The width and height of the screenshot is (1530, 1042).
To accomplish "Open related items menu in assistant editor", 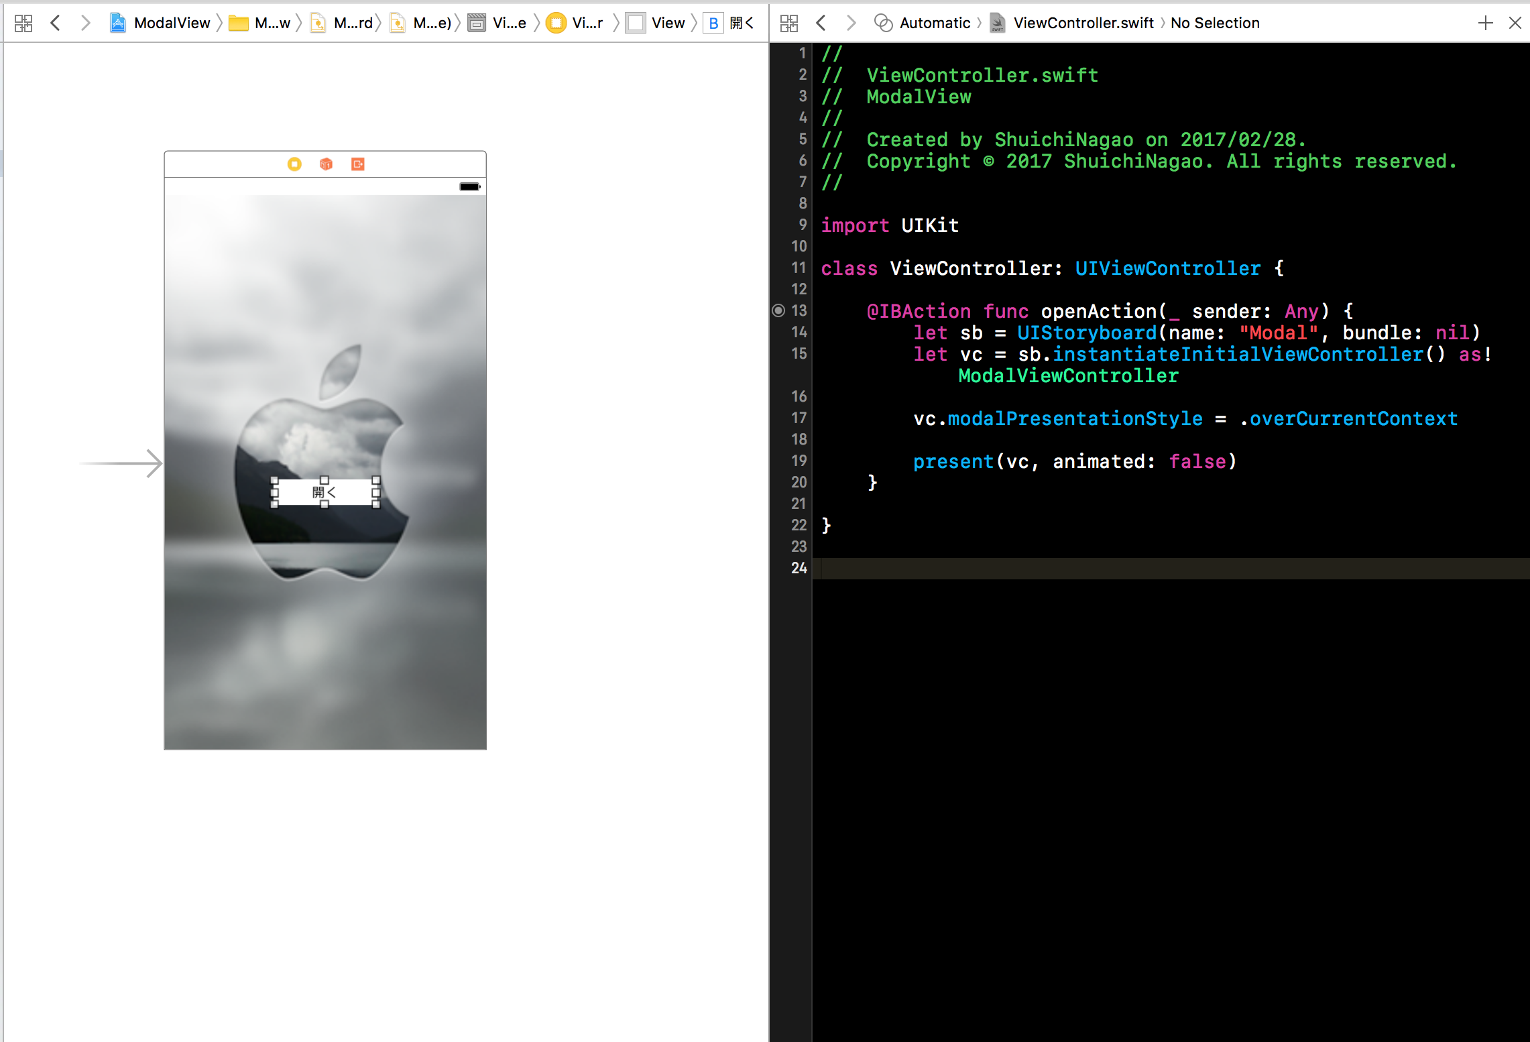I will tap(789, 23).
